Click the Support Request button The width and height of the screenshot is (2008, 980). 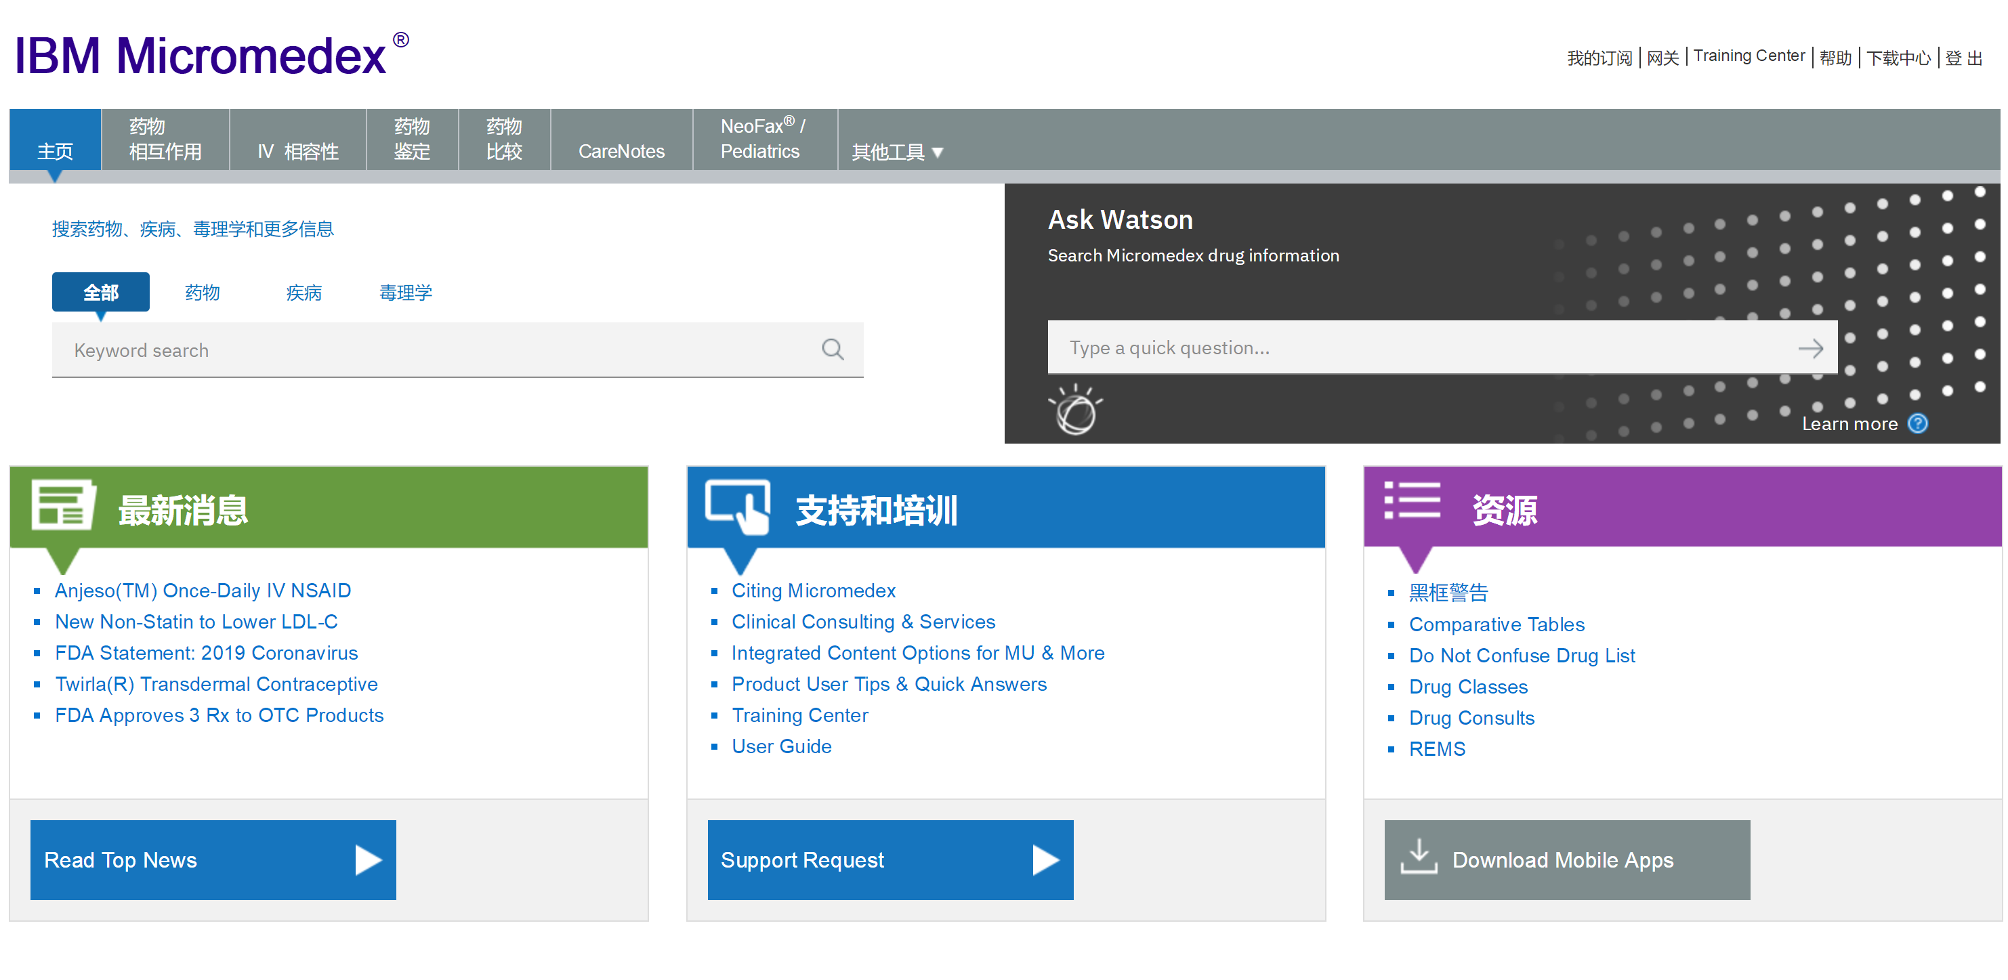[890, 859]
